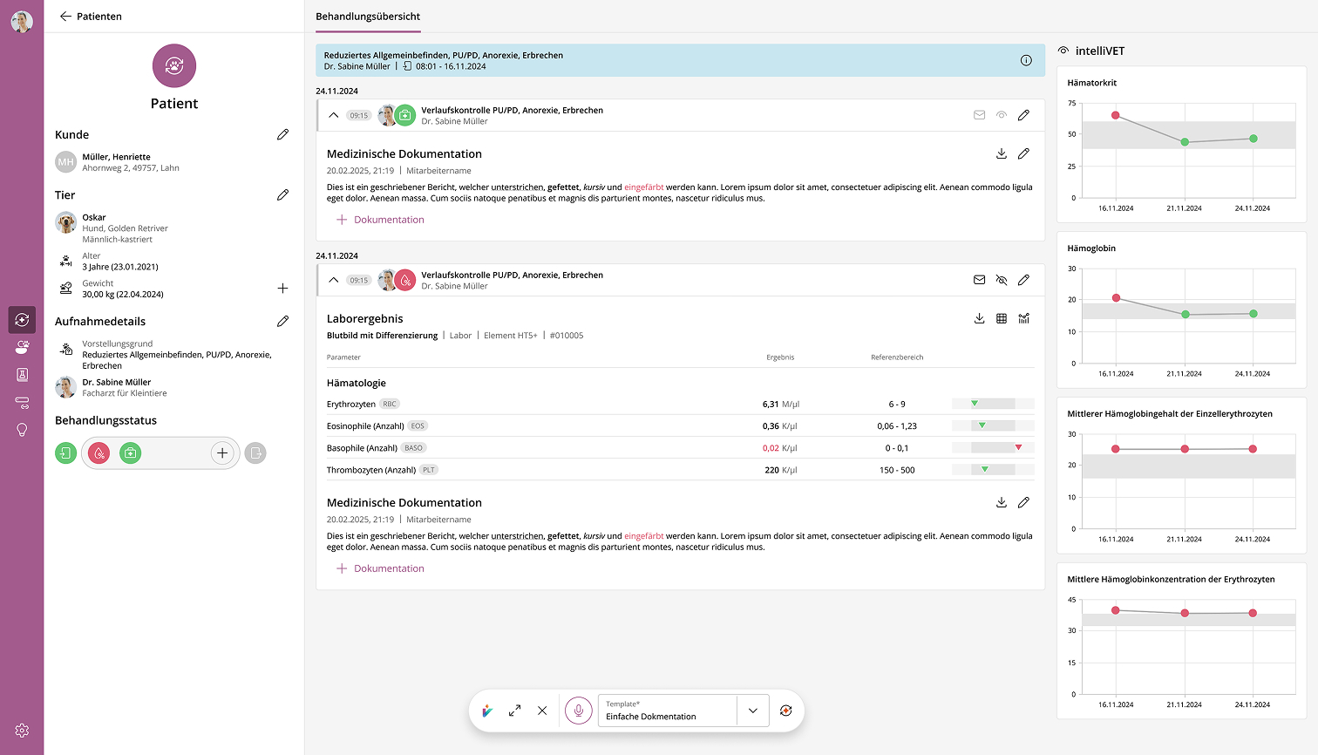This screenshot has width=1318, height=755.
Task: Open the laboratory flask sidebar icon
Action: 22,374
